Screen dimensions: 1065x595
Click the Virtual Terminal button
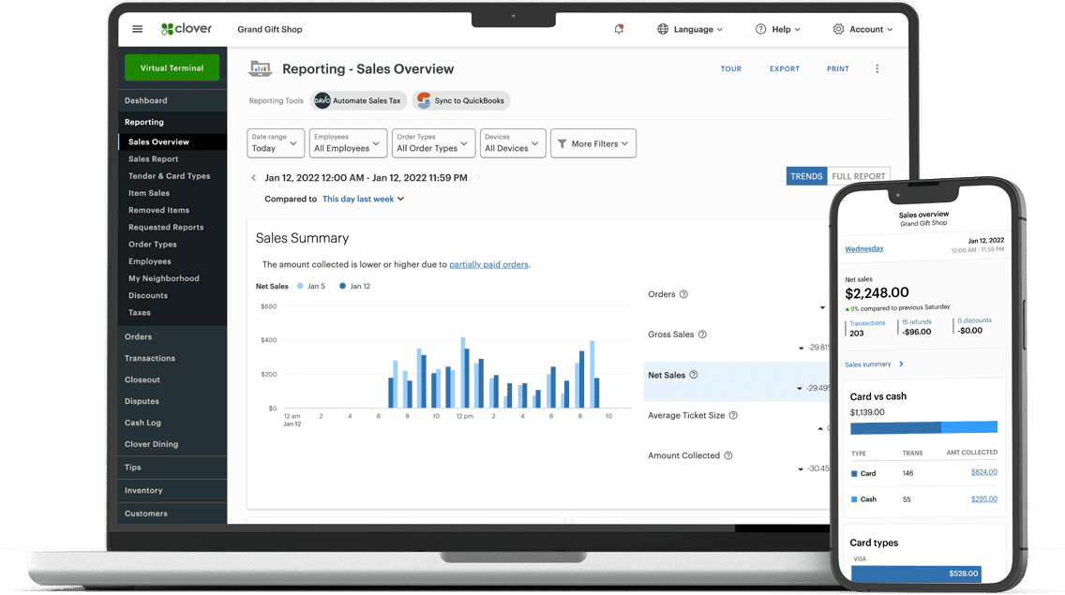(172, 67)
